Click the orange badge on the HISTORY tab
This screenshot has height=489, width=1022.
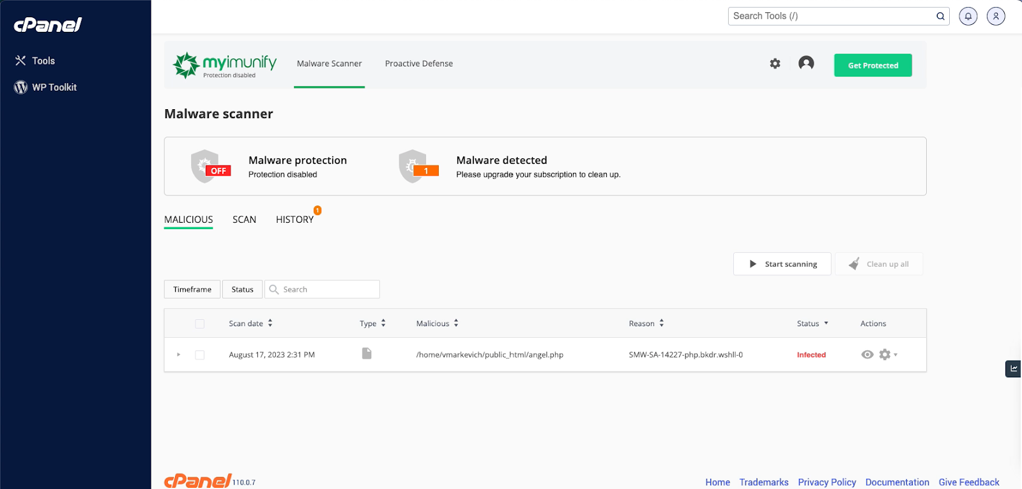click(x=317, y=210)
